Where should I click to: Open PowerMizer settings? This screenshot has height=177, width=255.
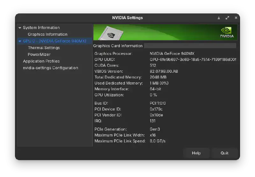[x=39, y=54]
